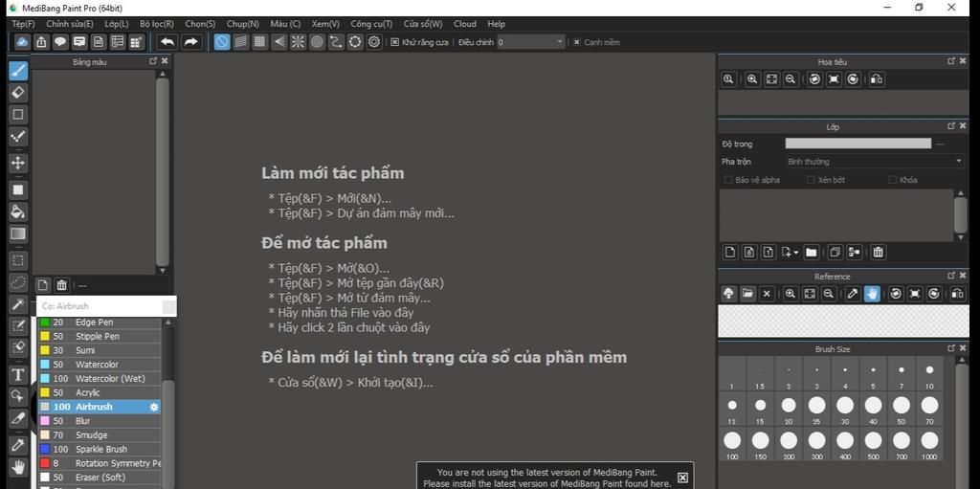The width and height of the screenshot is (980, 489).
Task: Click green color swatch beside Edge Pen
Action: (44, 322)
